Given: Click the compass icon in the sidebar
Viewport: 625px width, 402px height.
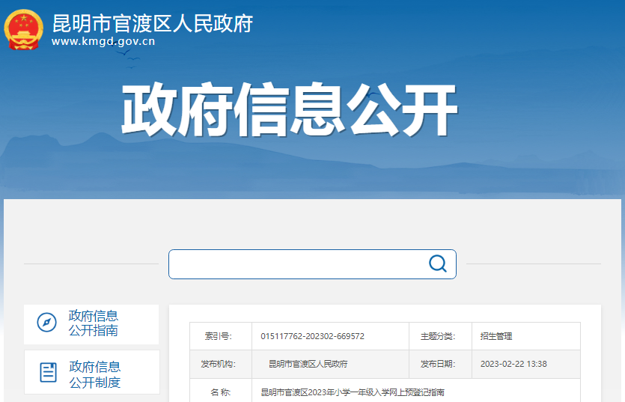Looking at the screenshot, I should [46, 323].
